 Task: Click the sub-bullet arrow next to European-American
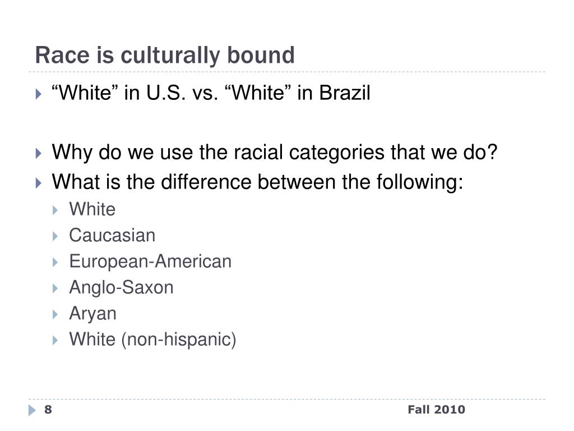click(55, 263)
